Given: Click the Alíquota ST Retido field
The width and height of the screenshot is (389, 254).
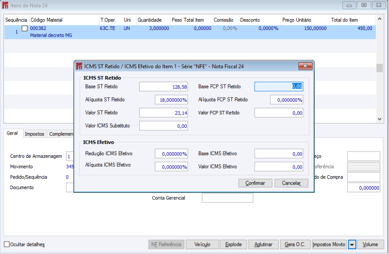Looking at the screenshot, I should pyautogui.click(x=171, y=100).
